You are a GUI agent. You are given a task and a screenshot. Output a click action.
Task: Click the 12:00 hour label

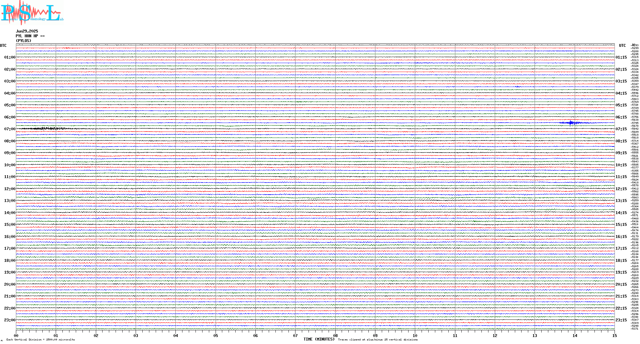tap(10, 189)
